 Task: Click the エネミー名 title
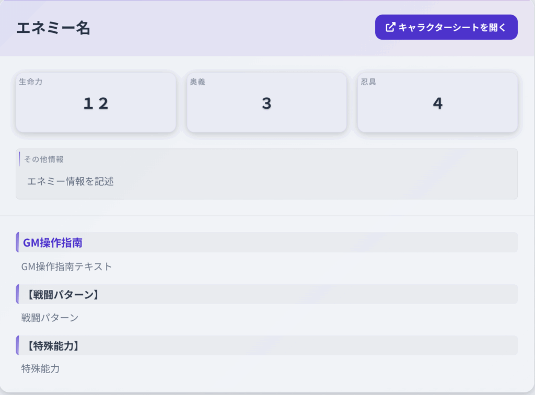(x=53, y=28)
